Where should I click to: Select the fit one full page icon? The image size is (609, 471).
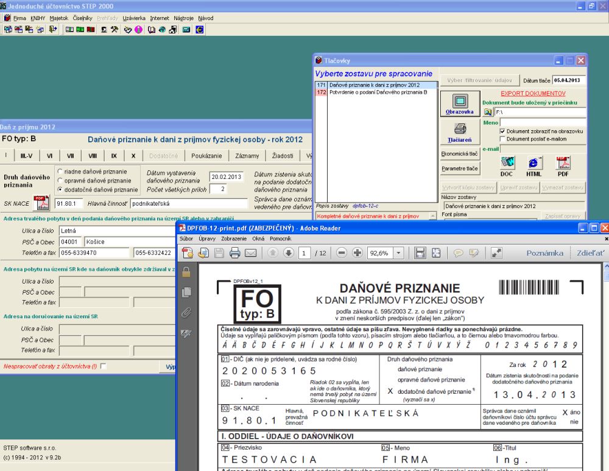(436, 253)
